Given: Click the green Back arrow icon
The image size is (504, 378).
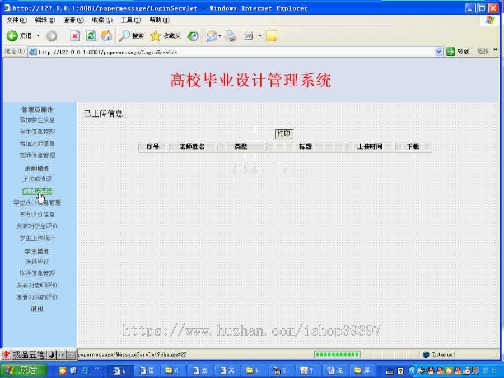Looking at the screenshot, I should pos(12,36).
